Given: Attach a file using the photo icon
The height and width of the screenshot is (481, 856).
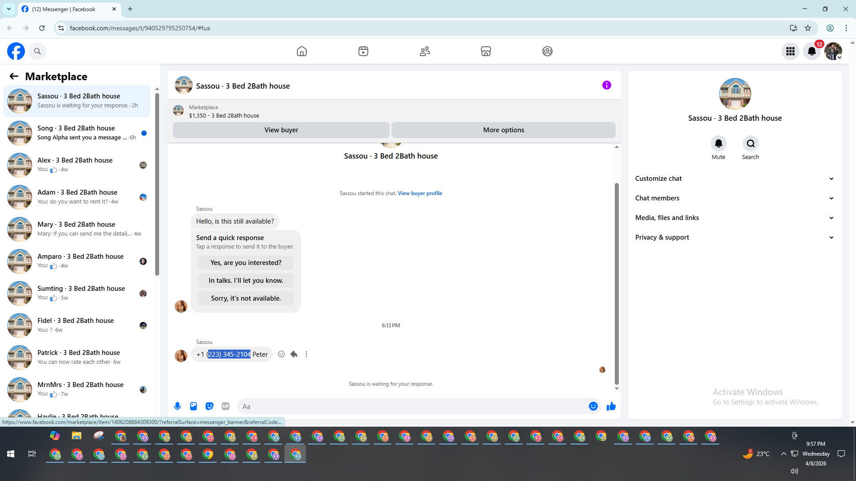Looking at the screenshot, I should click(x=193, y=406).
